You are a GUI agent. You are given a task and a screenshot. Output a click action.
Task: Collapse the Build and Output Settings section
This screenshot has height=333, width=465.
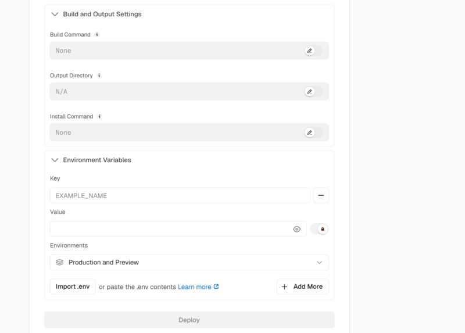55,14
